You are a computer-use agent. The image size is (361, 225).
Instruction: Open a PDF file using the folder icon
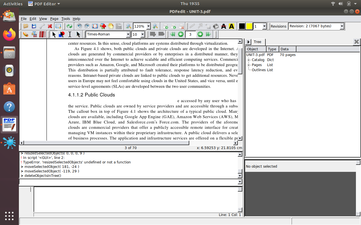26,26
